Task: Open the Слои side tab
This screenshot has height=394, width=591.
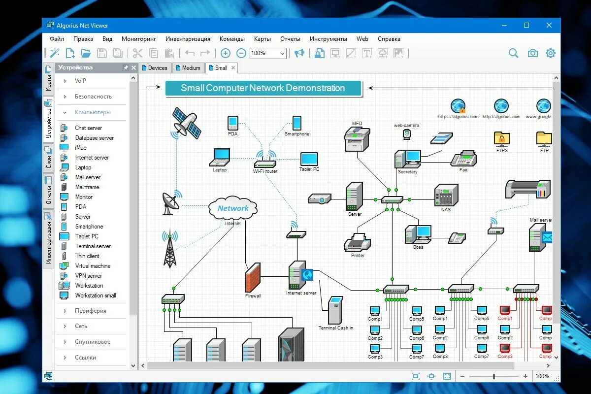Action: [48, 158]
